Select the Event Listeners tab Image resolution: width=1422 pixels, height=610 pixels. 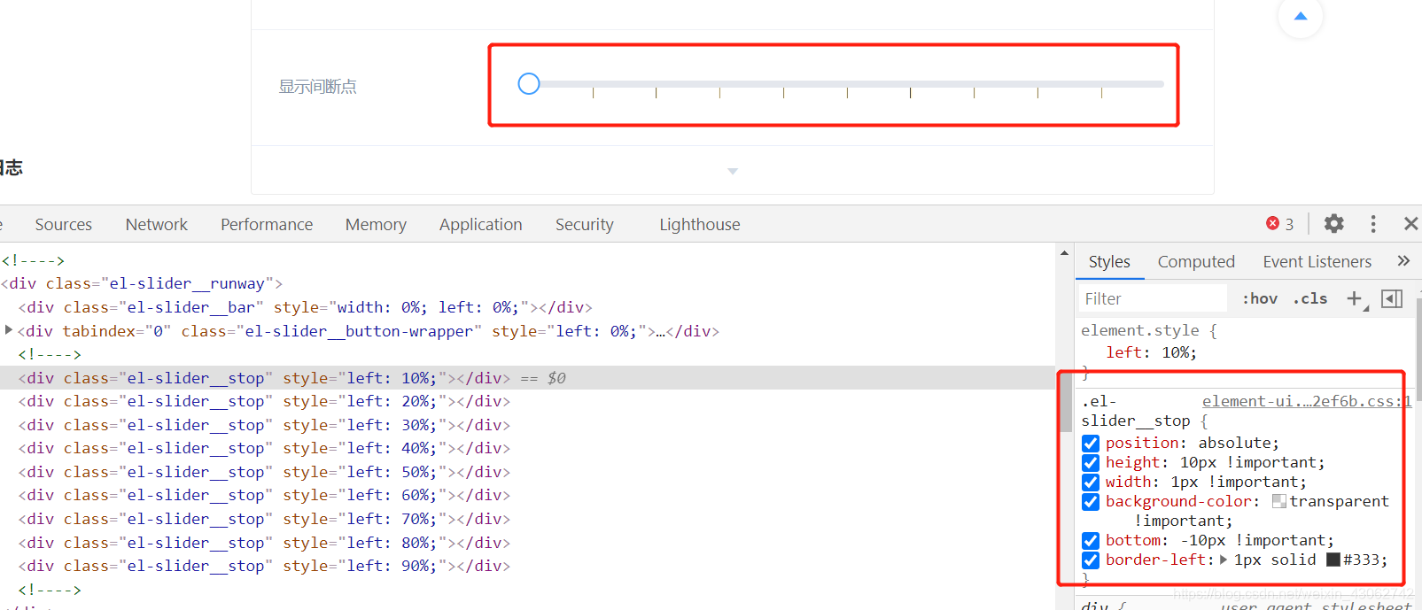[1317, 262]
